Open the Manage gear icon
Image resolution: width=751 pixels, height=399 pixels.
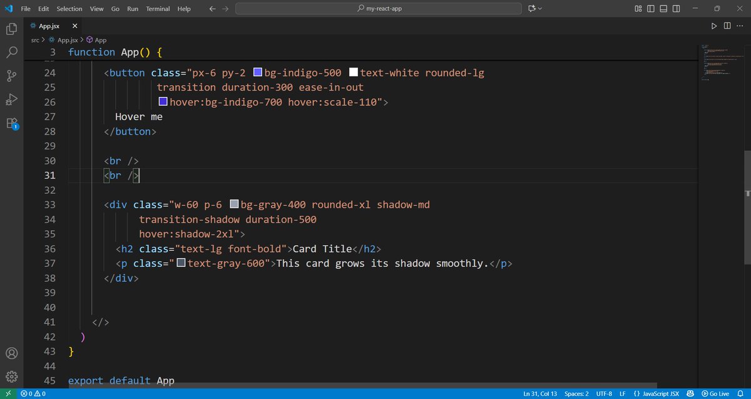[x=11, y=376]
